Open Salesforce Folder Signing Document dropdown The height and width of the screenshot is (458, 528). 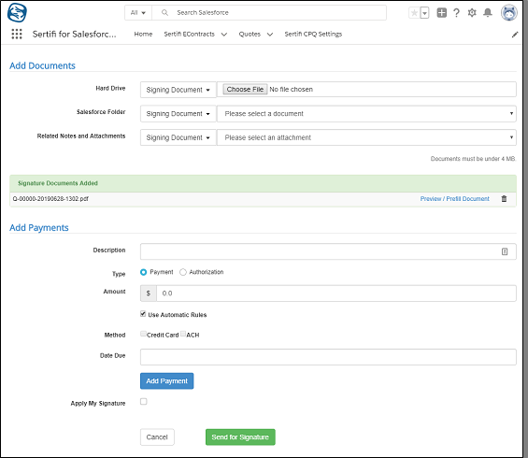coord(178,114)
